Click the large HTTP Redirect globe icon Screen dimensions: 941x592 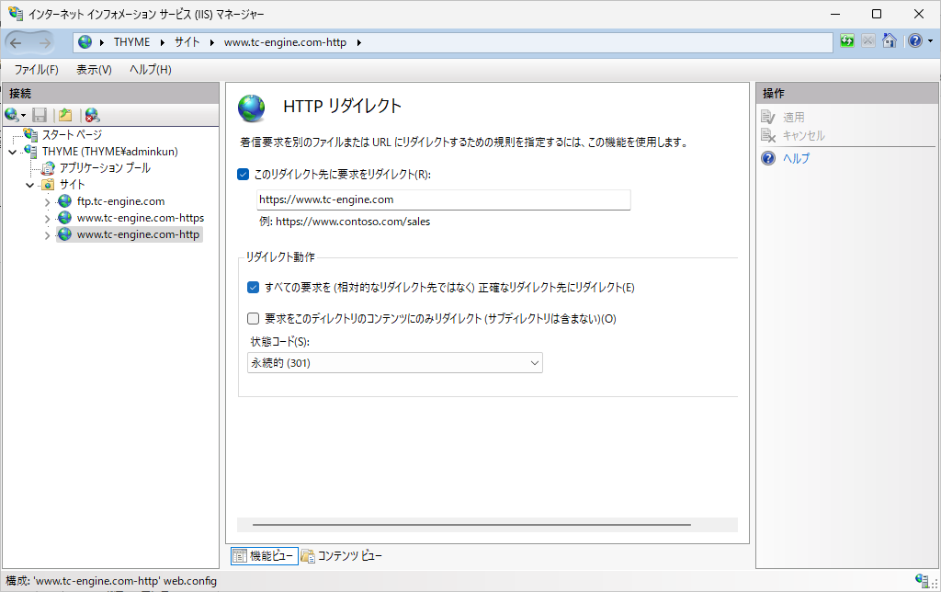(252, 108)
